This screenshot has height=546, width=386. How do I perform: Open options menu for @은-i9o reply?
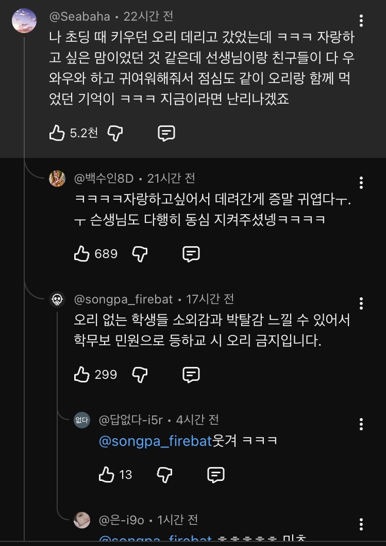(361, 524)
